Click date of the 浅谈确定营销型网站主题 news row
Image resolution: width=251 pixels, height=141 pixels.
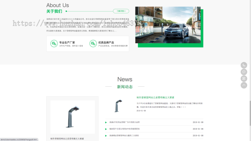coord(198,135)
